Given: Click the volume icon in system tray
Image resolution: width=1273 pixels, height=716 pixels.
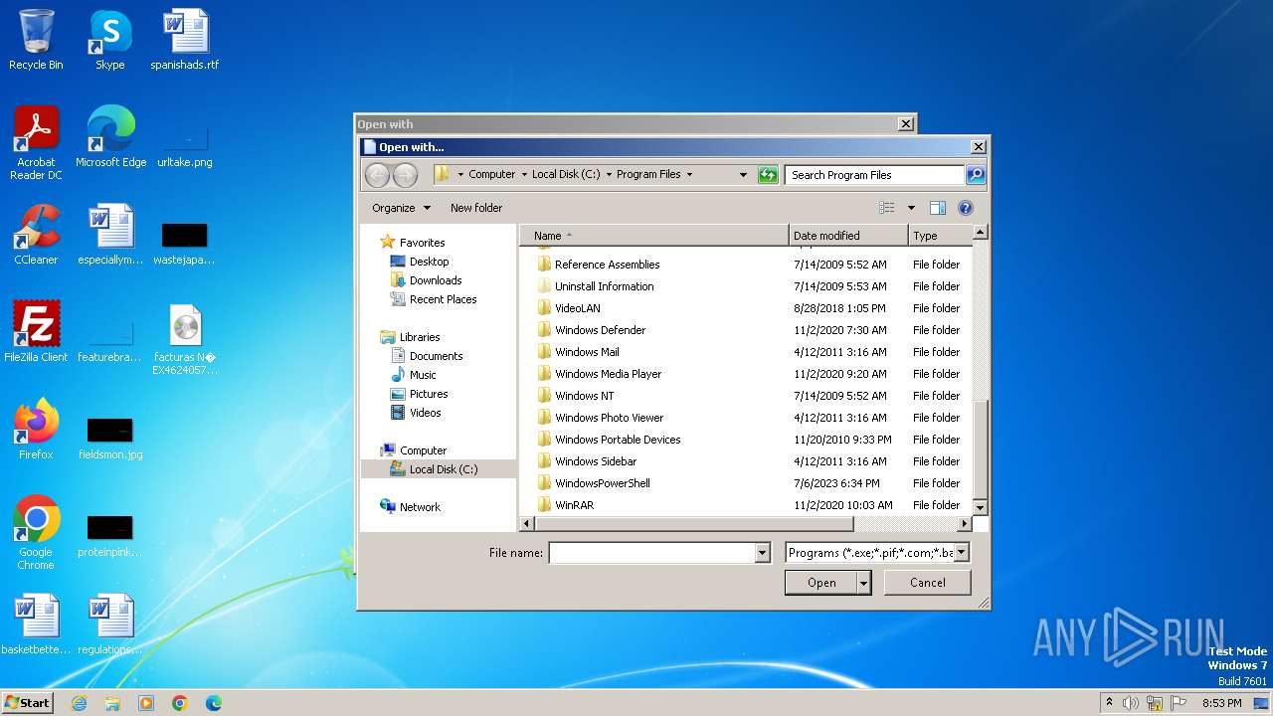Looking at the screenshot, I should coord(1131,703).
